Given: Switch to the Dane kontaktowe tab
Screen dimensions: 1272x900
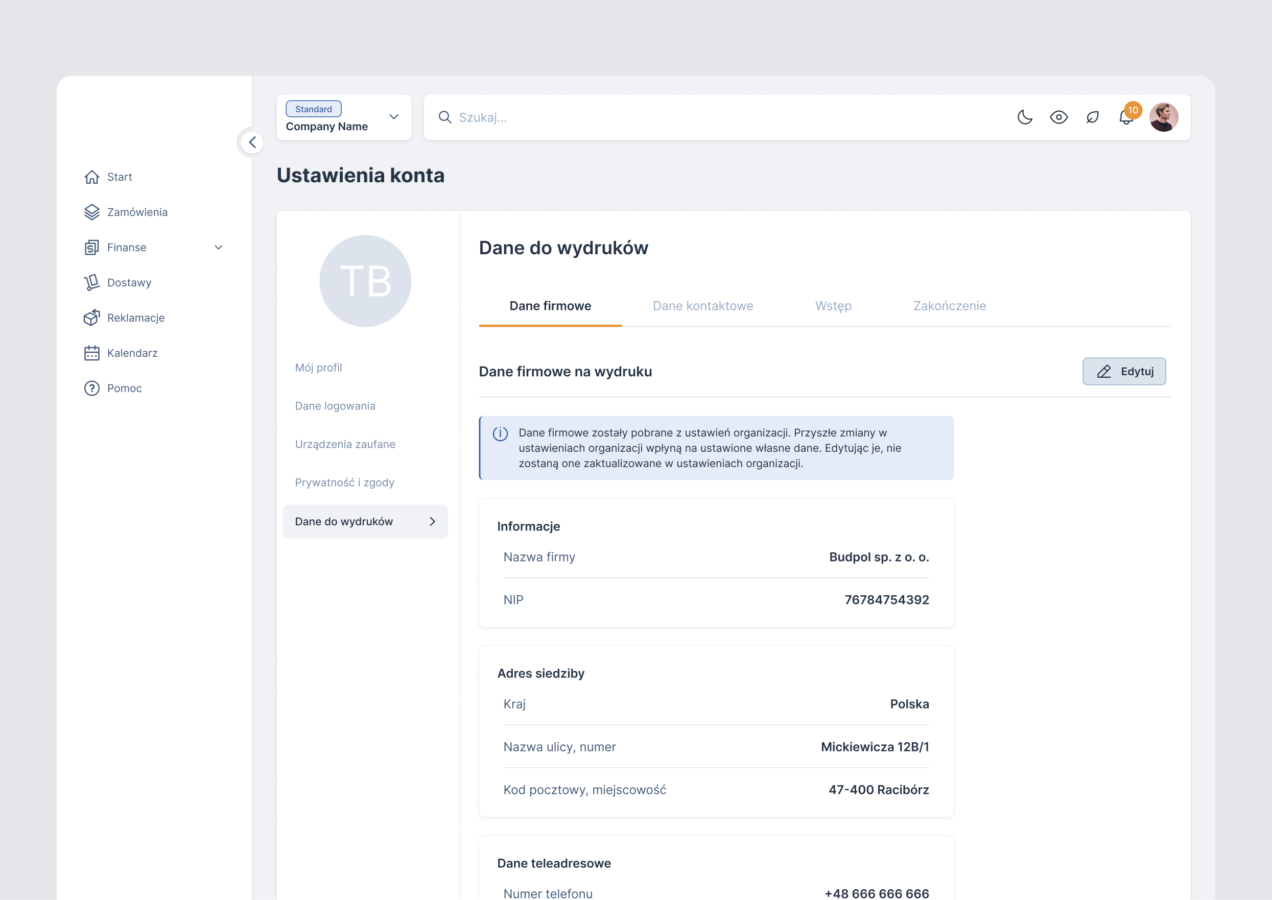Looking at the screenshot, I should (702, 306).
